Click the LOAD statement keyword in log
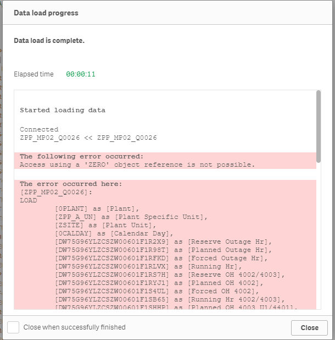This screenshot has width=335, height=340. pos(29,200)
